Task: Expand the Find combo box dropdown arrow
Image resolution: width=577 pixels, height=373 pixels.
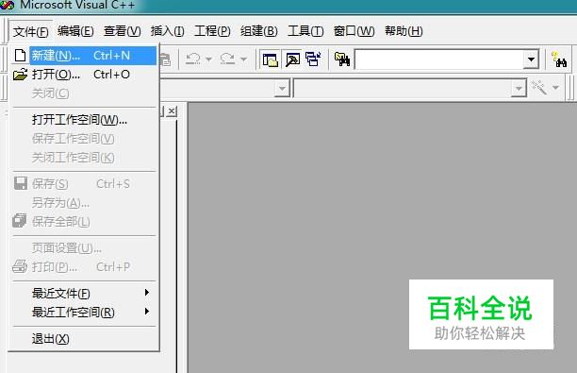Action: [x=531, y=59]
